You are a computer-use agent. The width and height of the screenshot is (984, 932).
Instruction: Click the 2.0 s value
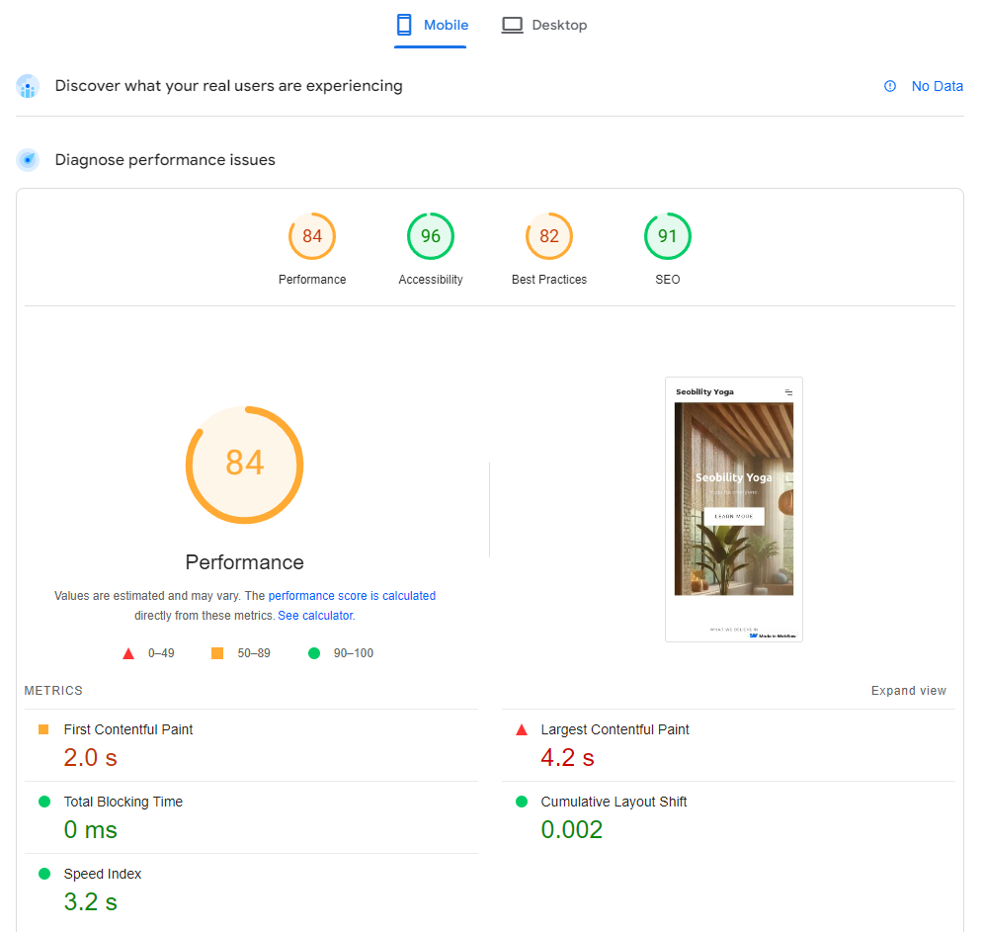[90, 757]
